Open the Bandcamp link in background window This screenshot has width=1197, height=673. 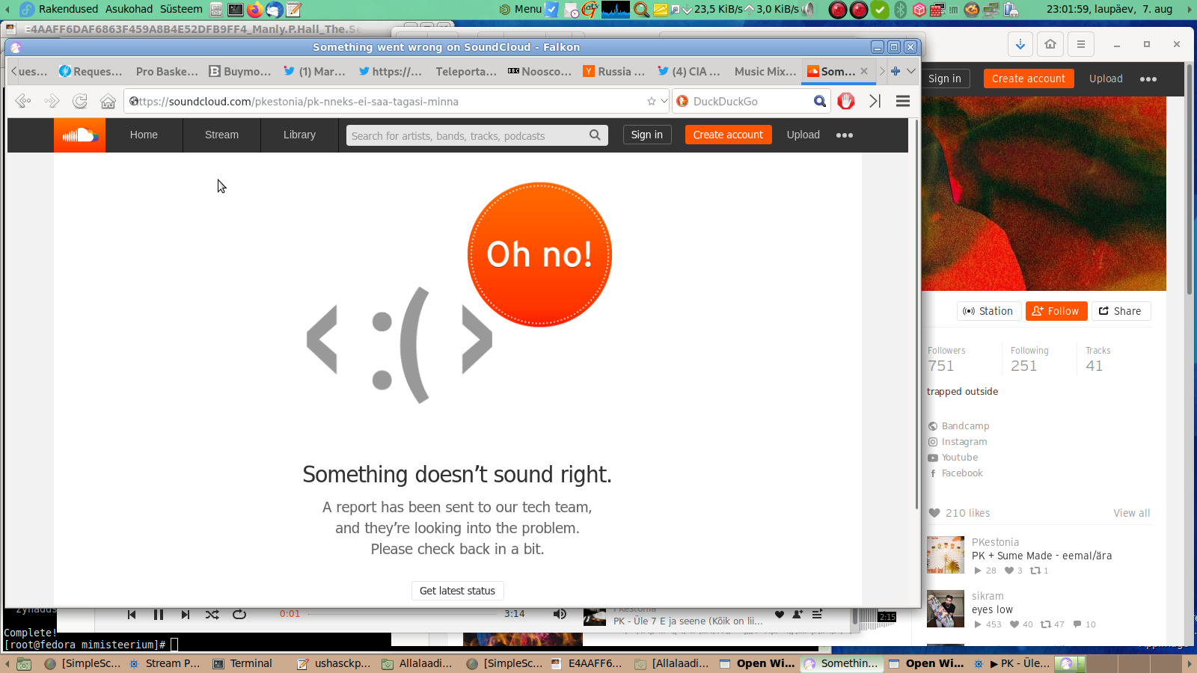point(965,426)
